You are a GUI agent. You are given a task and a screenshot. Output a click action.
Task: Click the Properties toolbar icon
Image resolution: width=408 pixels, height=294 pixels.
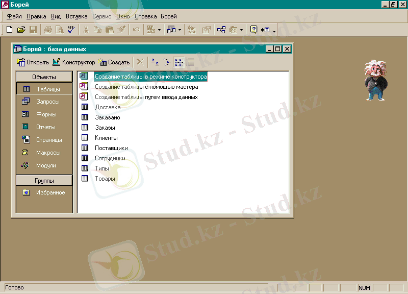(207, 30)
